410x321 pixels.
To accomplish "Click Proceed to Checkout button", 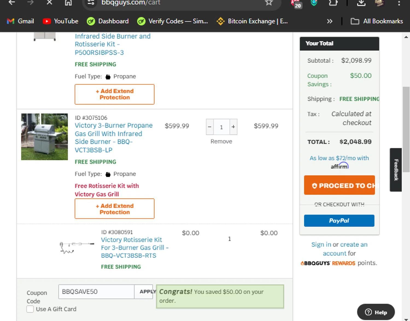I will coord(339,185).
